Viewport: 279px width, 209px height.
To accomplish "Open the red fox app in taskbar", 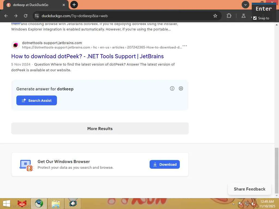I will 22,204.
